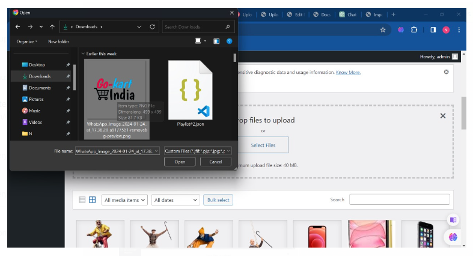Refresh the Downloads folder view

click(153, 27)
